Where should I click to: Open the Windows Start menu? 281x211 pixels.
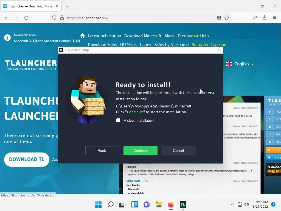[x=98, y=204]
